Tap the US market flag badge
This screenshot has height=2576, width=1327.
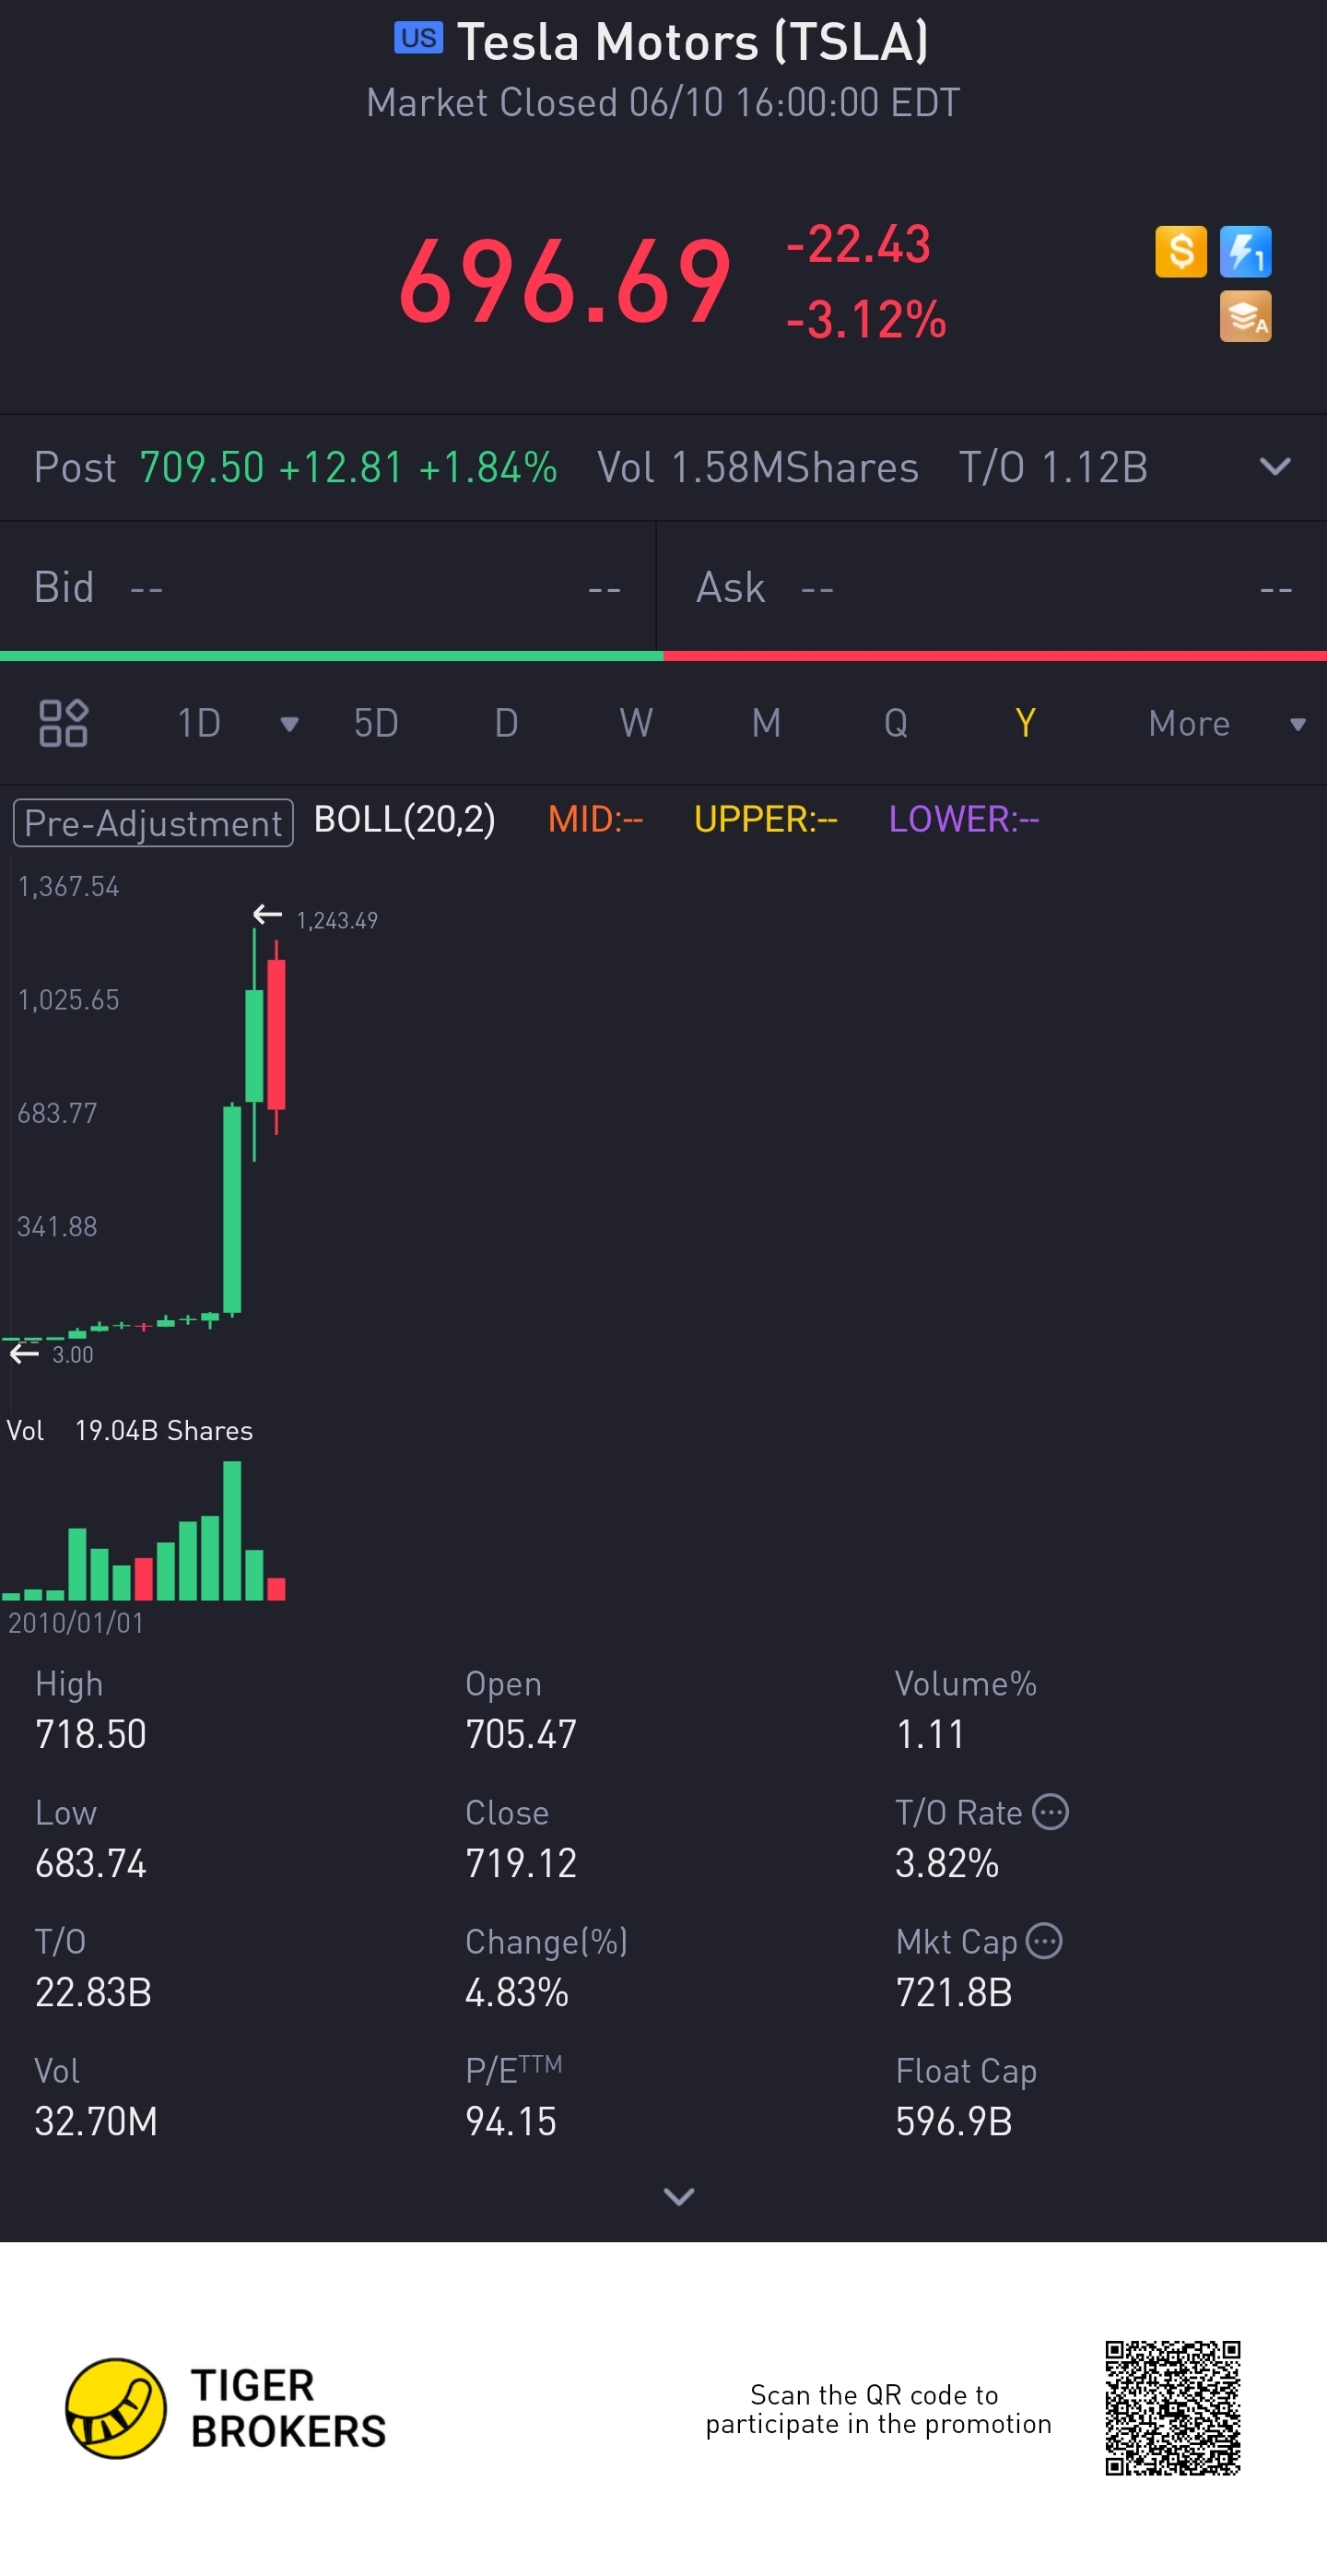pos(418,38)
